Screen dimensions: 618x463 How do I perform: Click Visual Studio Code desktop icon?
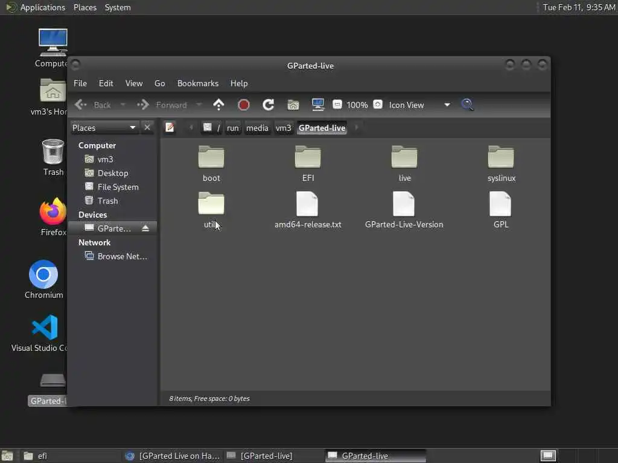click(43, 333)
